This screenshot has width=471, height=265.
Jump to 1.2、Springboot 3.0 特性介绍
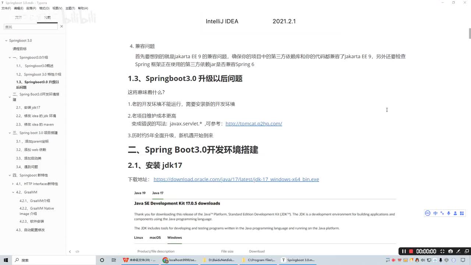click(39, 74)
